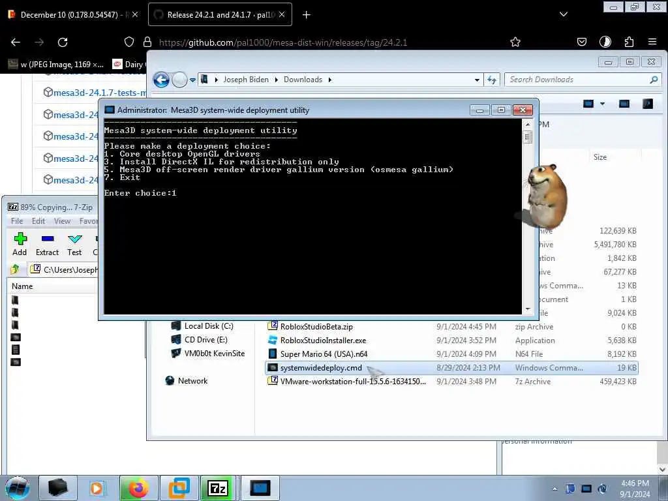
Task: Open 7-Zip File menu
Action: tap(17, 220)
